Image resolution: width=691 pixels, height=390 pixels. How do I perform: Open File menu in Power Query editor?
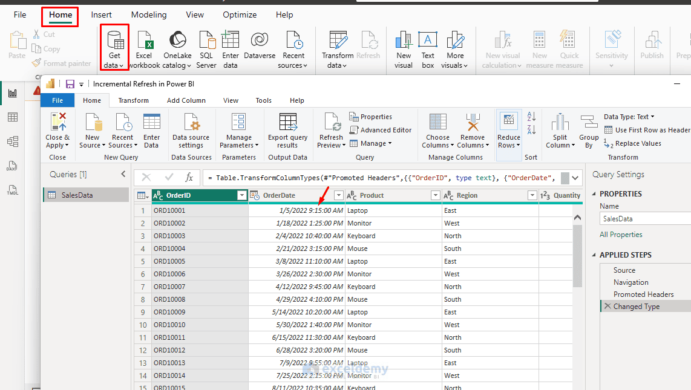pyautogui.click(x=57, y=100)
